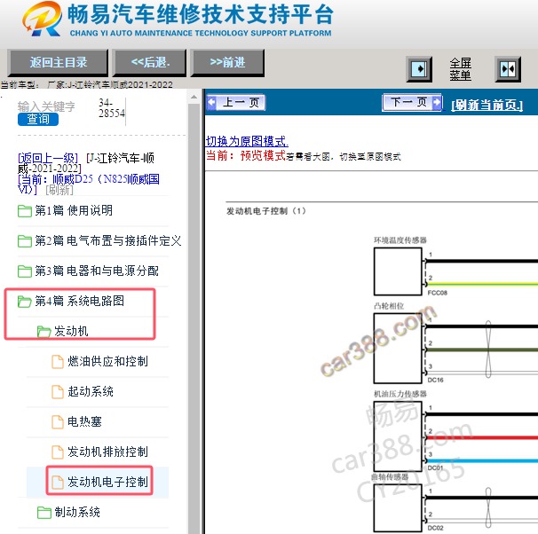538x534 pixels.
Task: Click folder icon beside 第2篇
Action: click(25, 241)
